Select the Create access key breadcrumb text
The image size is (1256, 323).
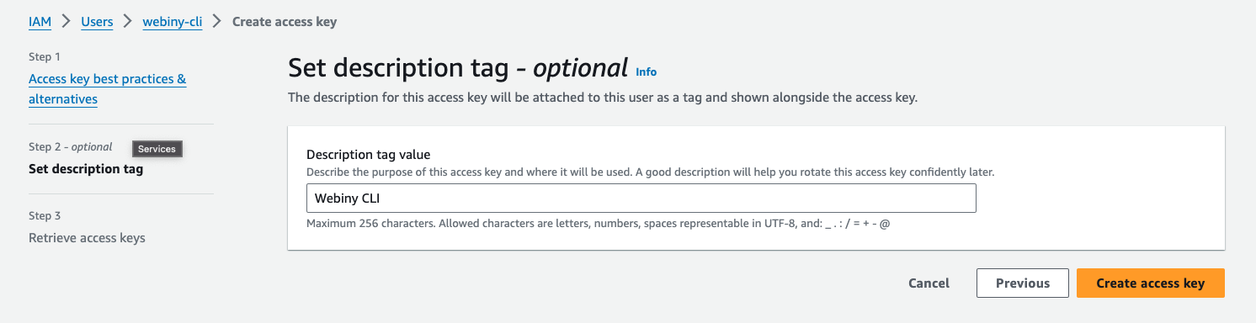pos(285,22)
